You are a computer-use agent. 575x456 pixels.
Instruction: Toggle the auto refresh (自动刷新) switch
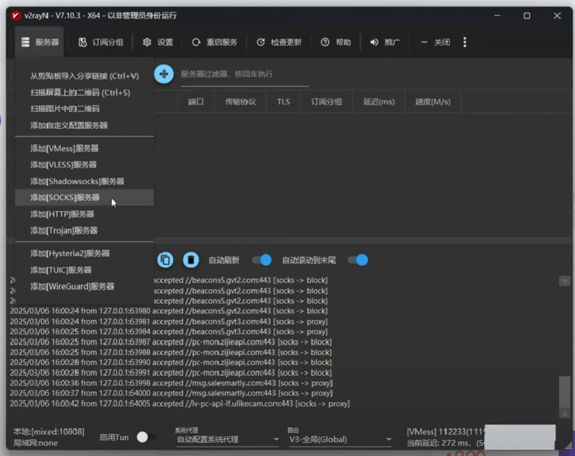tap(261, 260)
